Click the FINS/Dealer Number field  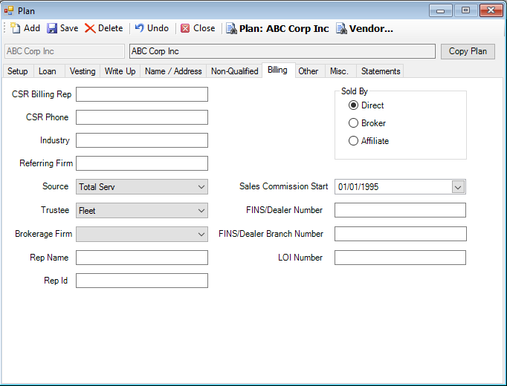coord(400,210)
